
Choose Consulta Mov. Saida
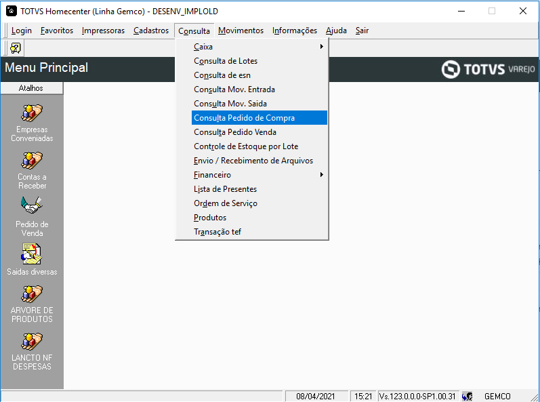[259, 103]
